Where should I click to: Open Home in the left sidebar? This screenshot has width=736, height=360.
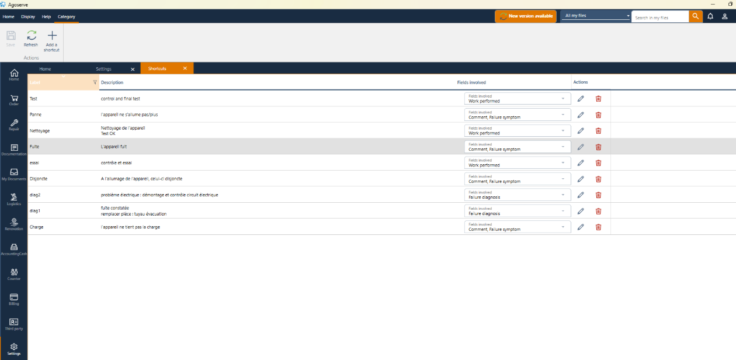(x=14, y=75)
